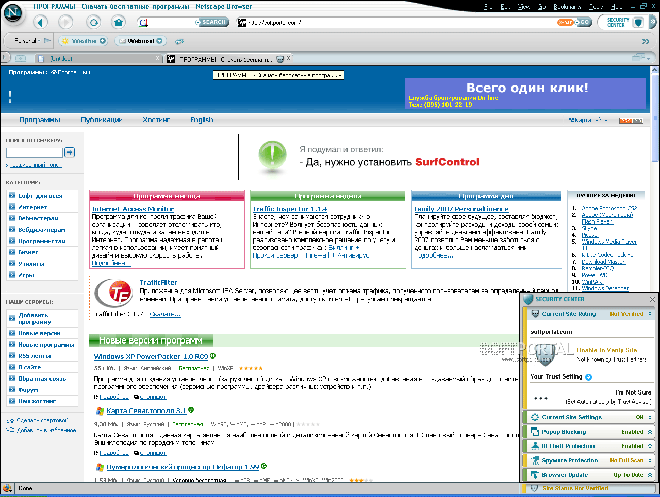Expand Current Site Settings section
Image resolution: width=660 pixels, height=497 pixels.
(x=650, y=417)
